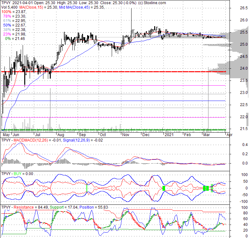Select the '0% = 21.46' Fibonacci label
Screen dimensions: 249x238
coord(15,39)
